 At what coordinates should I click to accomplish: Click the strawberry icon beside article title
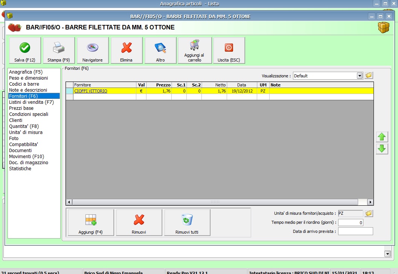tap(15, 27)
